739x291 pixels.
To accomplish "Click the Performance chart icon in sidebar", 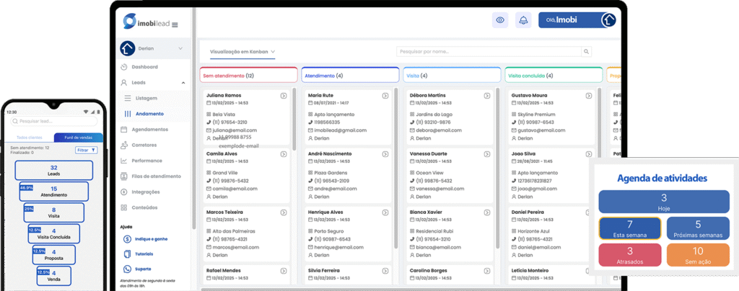I will pyautogui.click(x=126, y=161).
